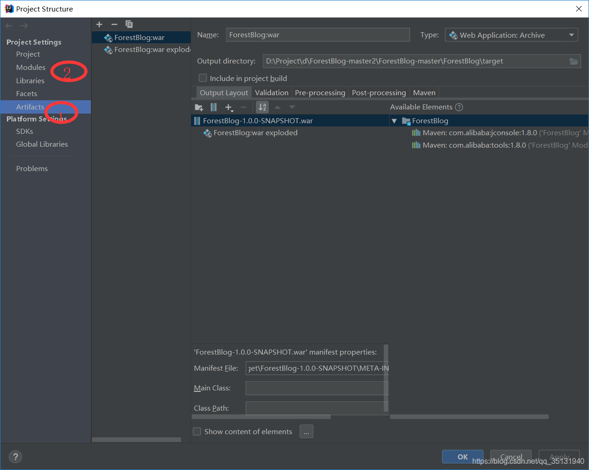Switch to Maven tab
This screenshot has height=470, width=589.
point(424,92)
